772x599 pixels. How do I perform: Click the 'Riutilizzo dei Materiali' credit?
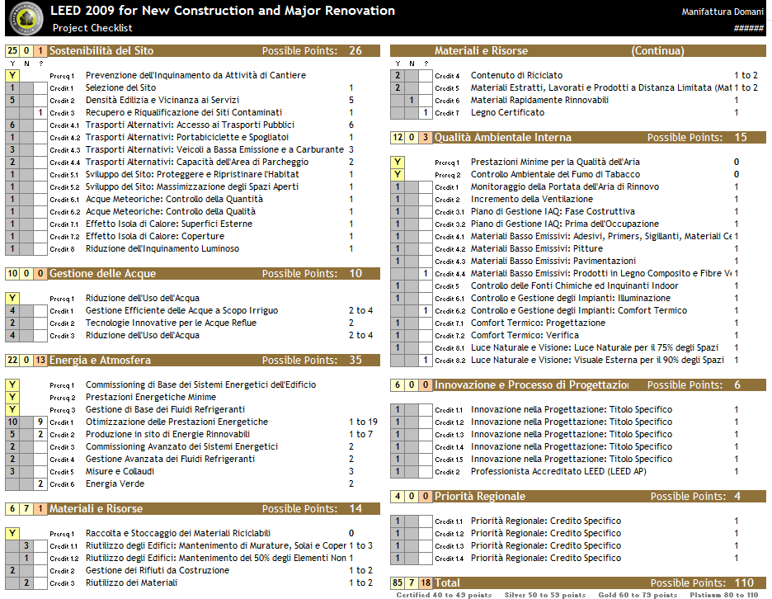(x=131, y=582)
